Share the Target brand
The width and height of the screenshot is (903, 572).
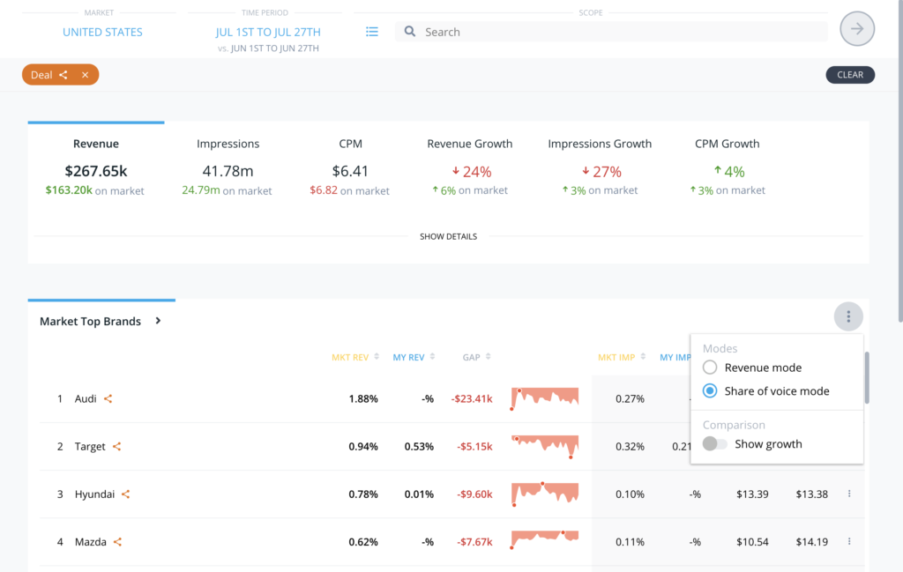117,447
